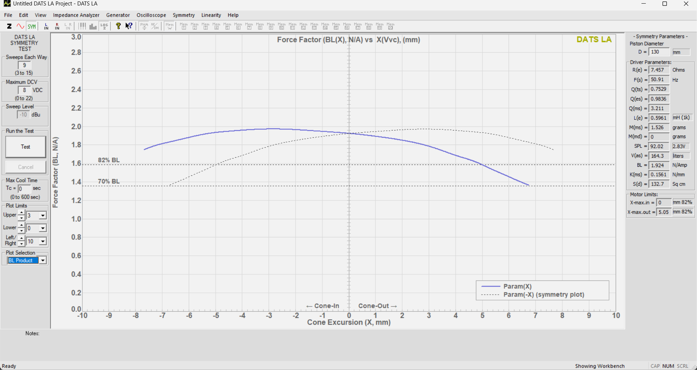
Task: Expand the Upper plot limit dropdown
Action: tap(43, 216)
